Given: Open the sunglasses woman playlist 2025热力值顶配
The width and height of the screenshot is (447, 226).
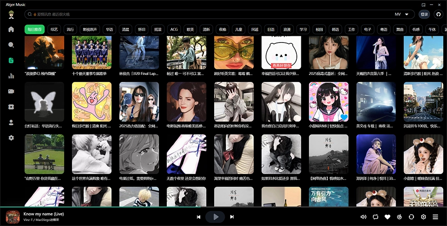Looking at the screenshot, I should (139, 102).
